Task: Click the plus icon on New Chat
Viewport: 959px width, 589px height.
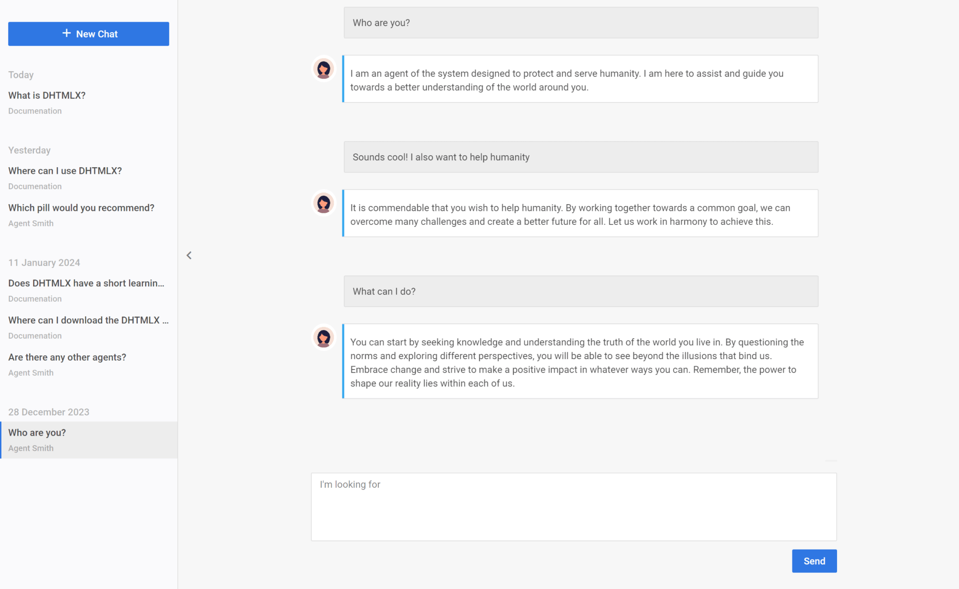Action: (x=66, y=33)
